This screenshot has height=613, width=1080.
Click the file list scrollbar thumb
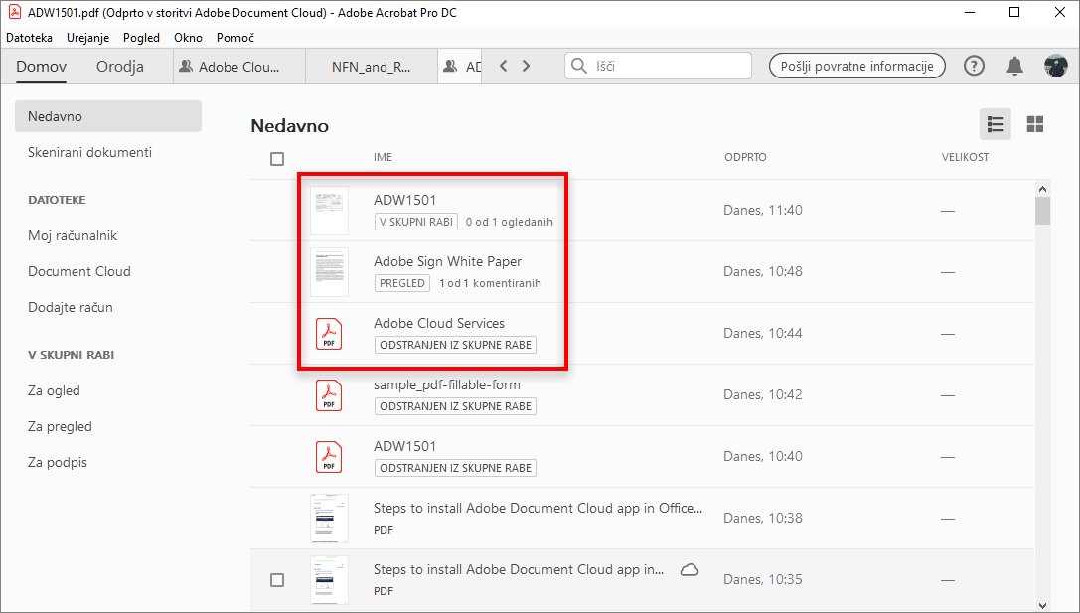pyautogui.click(x=1042, y=211)
